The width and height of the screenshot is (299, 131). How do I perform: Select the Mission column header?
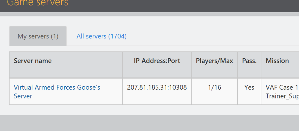tap(277, 61)
